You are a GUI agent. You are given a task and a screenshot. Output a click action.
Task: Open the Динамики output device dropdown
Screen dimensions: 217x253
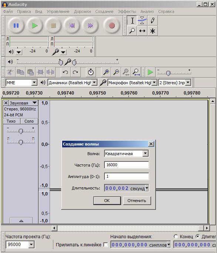pos(94,83)
